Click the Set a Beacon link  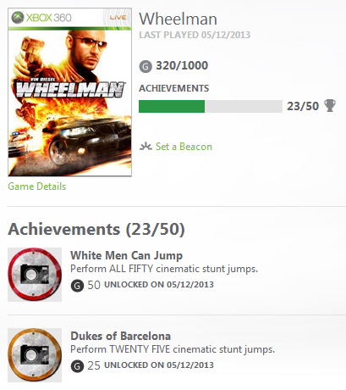pyautogui.click(x=184, y=147)
